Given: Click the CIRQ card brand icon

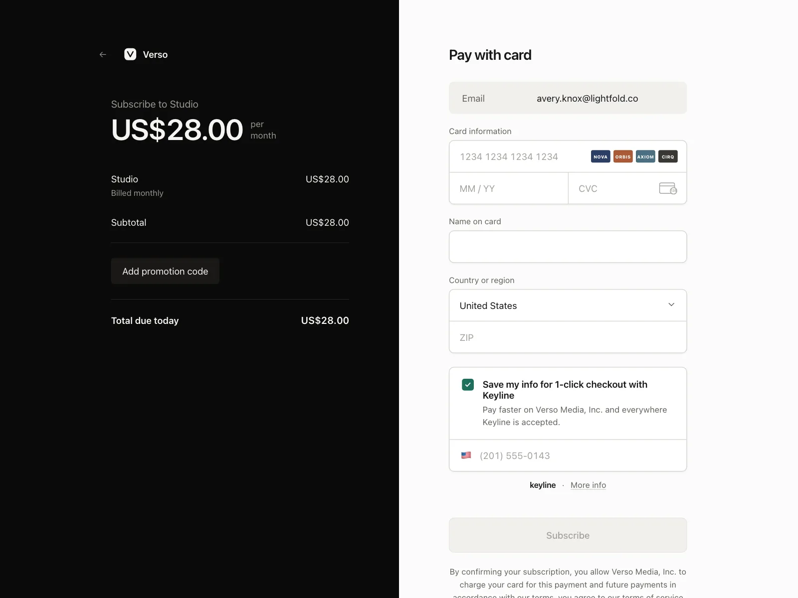Looking at the screenshot, I should coord(668,156).
